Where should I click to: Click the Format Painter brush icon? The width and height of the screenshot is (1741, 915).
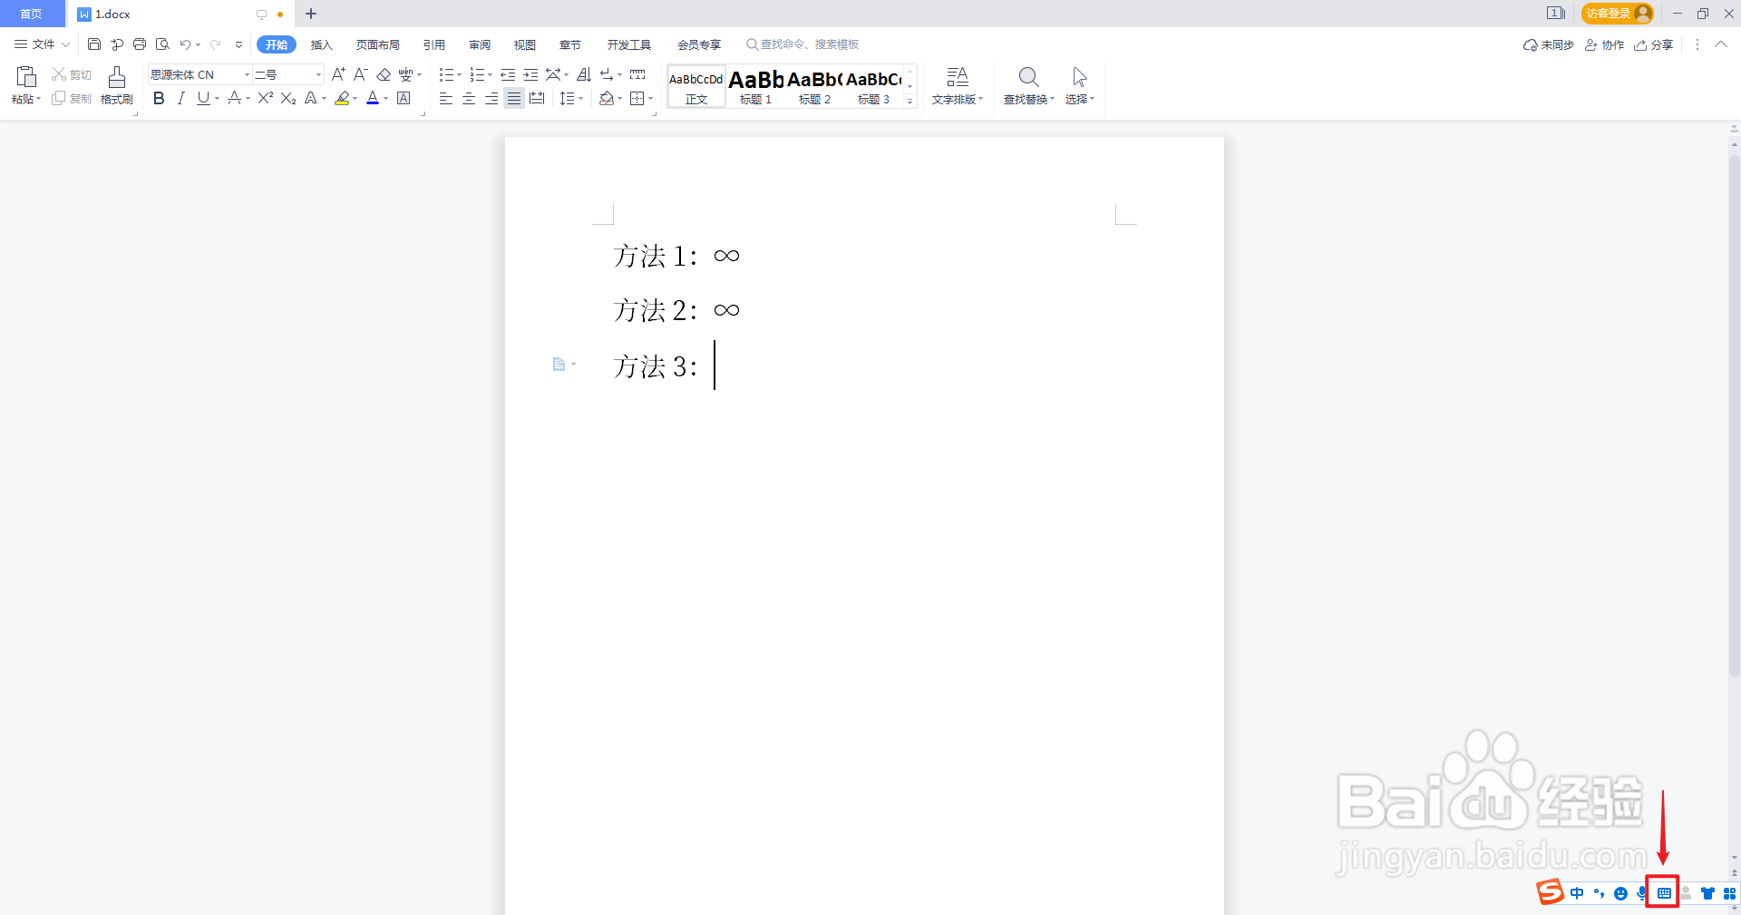[117, 77]
